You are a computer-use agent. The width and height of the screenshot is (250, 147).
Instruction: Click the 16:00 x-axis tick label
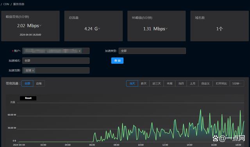point(214,145)
